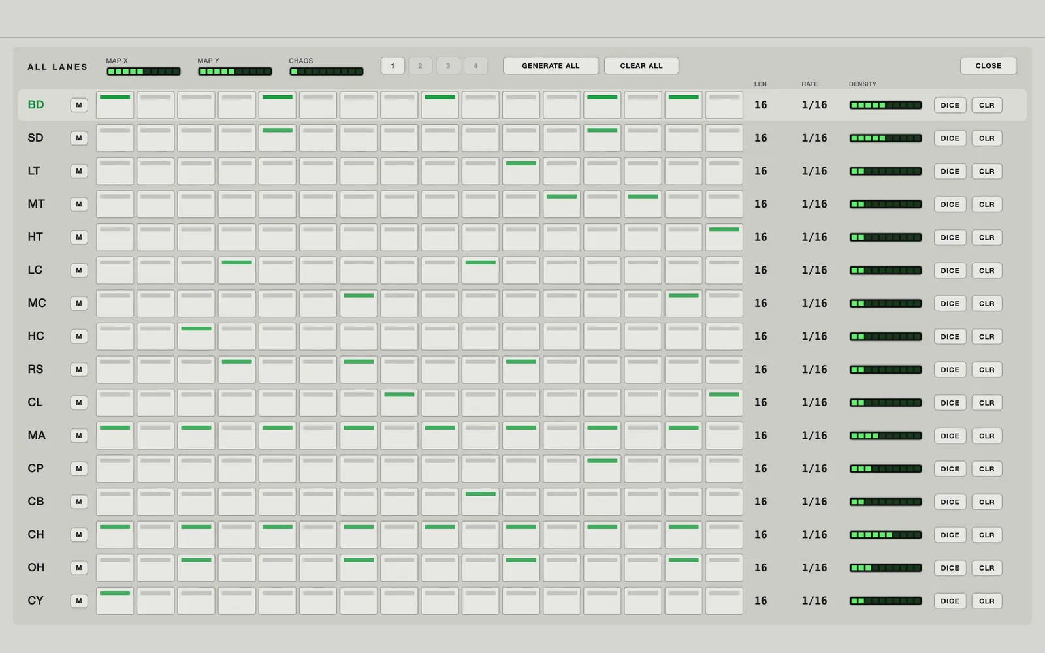1045x653 pixels.
Task: Click the Generate All button
Action: [x=551, y=66]
